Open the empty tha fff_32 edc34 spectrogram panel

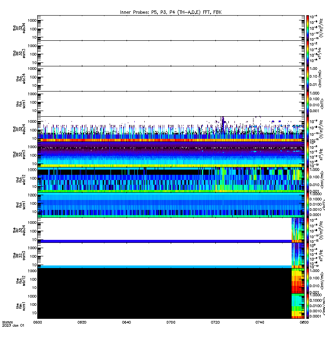(x=171, y=28)
